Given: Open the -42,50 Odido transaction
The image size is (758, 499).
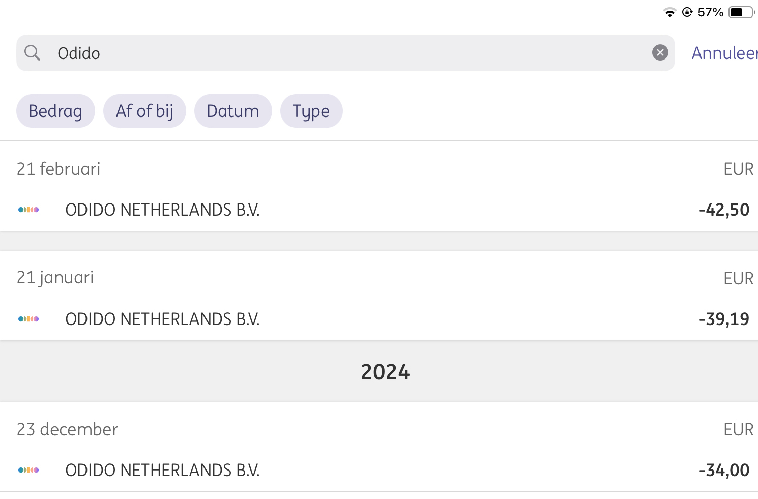Looking at the screenshot, I should click(379, 210).
